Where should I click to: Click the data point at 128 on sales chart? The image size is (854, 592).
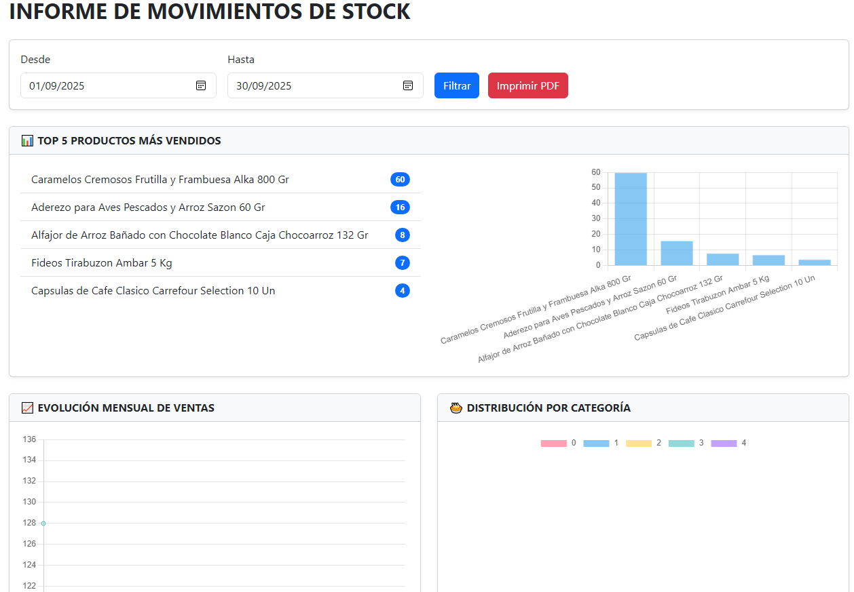coord(43,524)
